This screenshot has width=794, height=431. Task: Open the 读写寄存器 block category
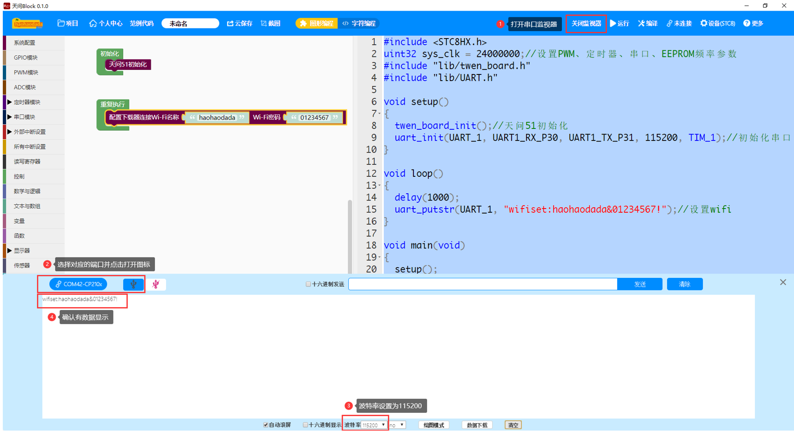33,162
